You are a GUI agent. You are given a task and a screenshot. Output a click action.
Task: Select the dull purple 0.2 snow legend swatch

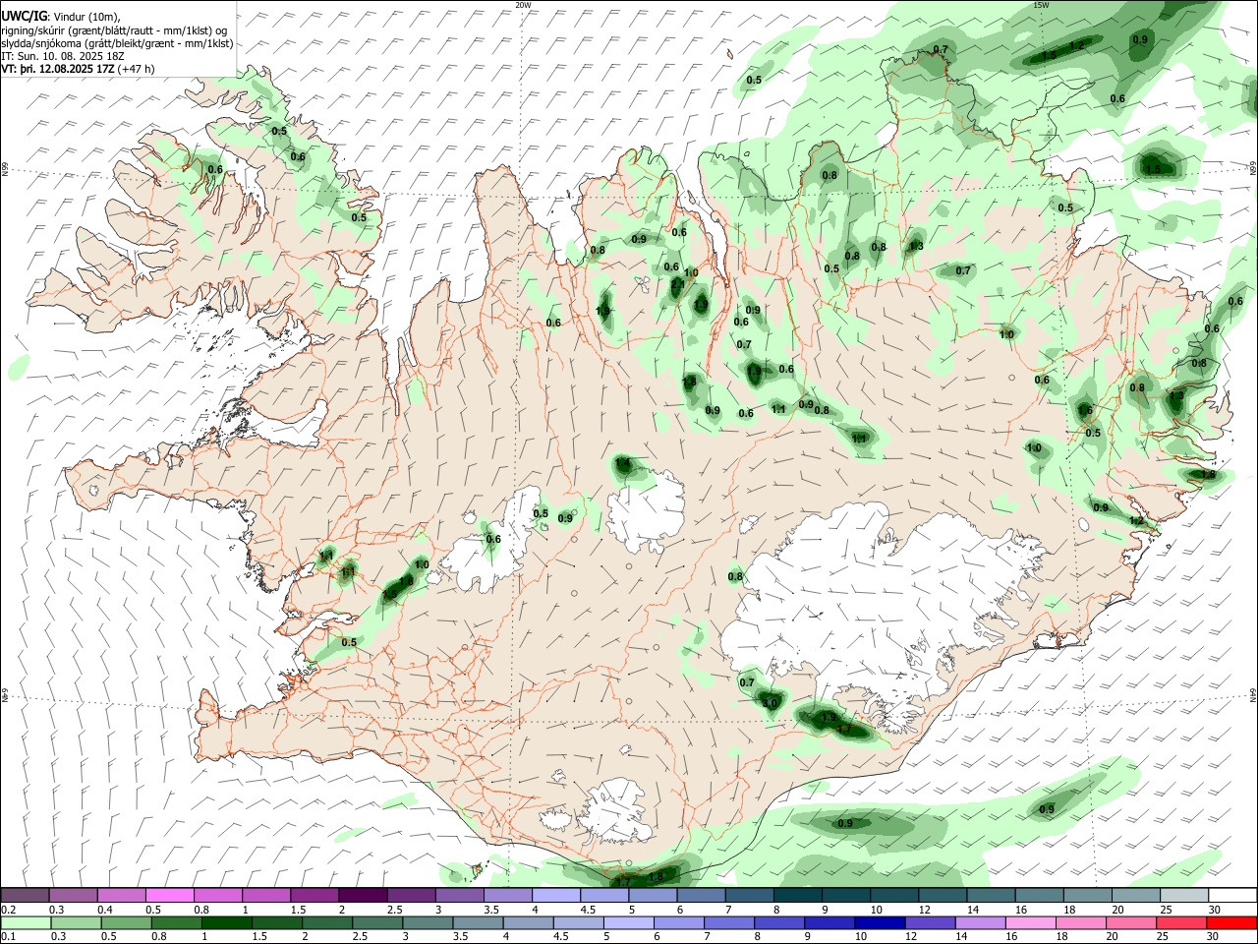tap(26, 895)
